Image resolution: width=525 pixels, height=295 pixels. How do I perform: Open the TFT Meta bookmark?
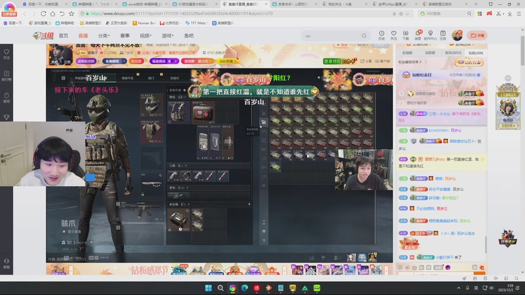pyautogui.click(x=196, y=23)
